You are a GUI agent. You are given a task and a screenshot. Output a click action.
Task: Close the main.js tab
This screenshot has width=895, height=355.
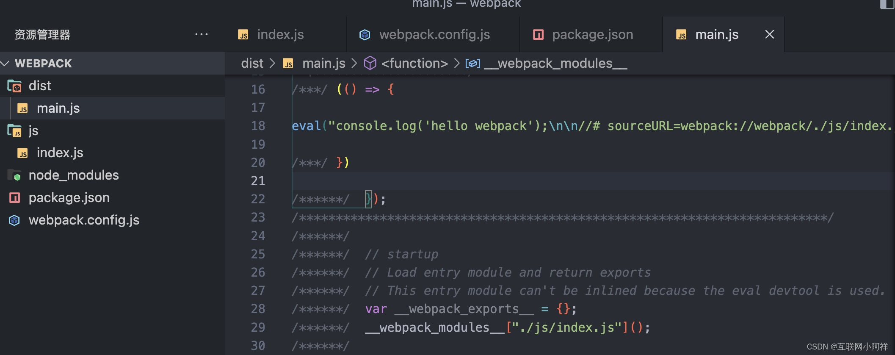click(769, 34)
